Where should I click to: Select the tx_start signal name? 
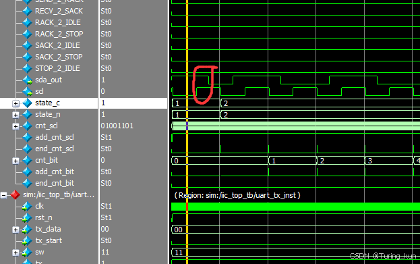[49, 240]
